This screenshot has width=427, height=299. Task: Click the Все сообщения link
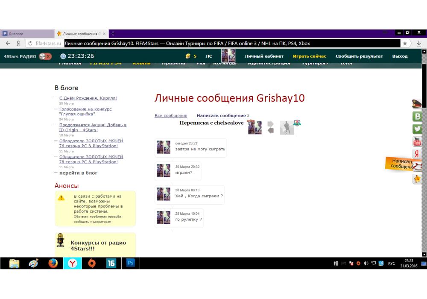click(x=171, y=116)
